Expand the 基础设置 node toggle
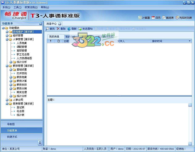This screenshot has height=152, width=195. [x=11, y=70]
